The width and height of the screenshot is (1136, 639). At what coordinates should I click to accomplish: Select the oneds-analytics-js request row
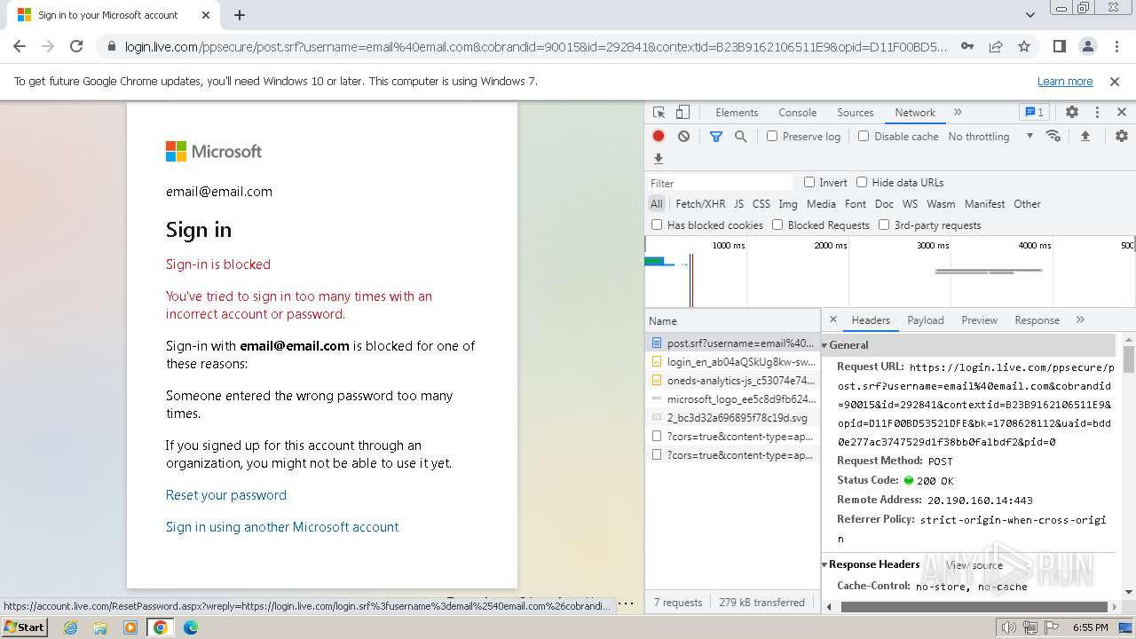(x=733, y=380)
